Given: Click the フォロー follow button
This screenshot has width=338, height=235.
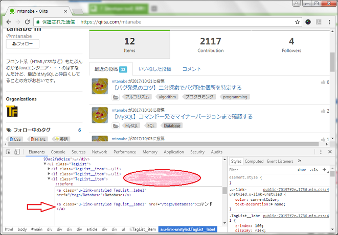Looking at the screenshot, I should (x=22, y=44).
